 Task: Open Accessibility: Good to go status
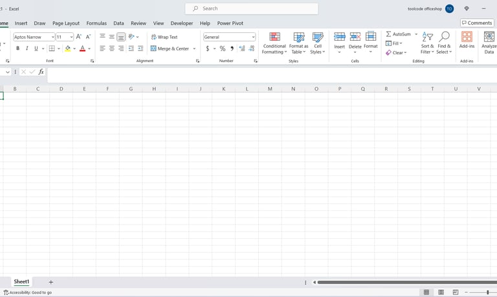point(28,292)
